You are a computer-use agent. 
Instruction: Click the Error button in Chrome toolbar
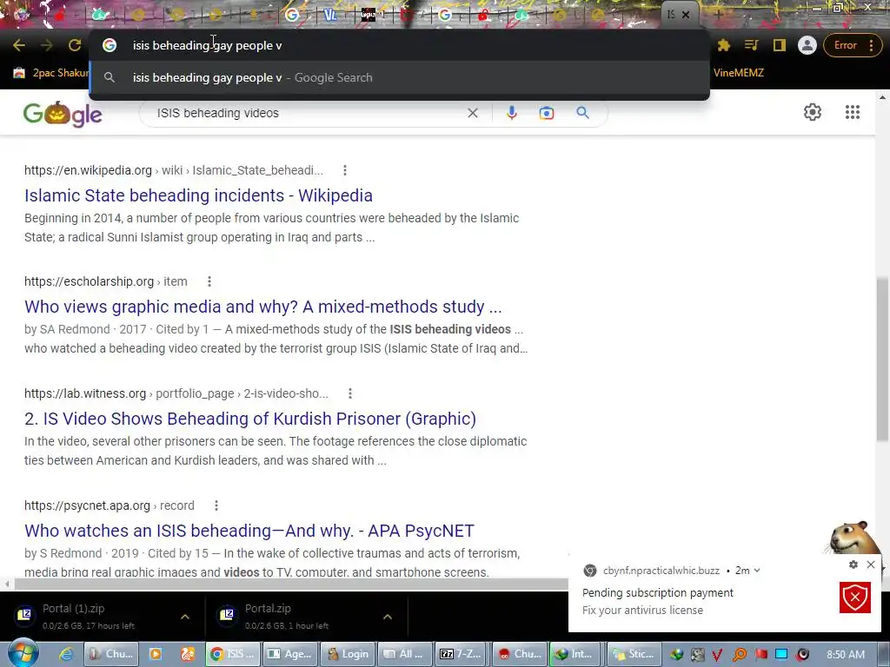click(845, 45)
